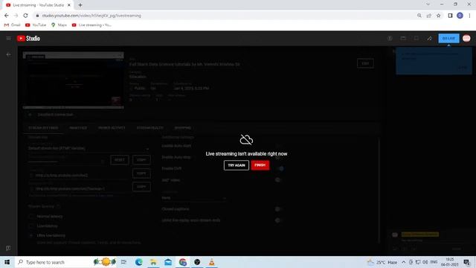Open the YouTube bookmark
Image resolution: width=476 pixels, height=268 pixels.
pos(36,25)
